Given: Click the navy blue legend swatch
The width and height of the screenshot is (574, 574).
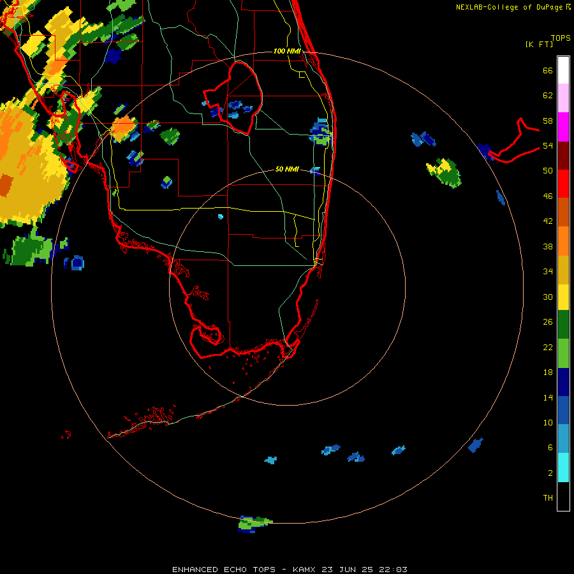Looking at the screenshot, I should point(563,382).
